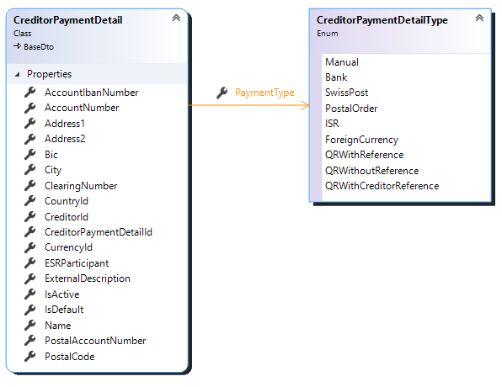
Task: Select the SwissPost enum value
Action: point(347,93)
